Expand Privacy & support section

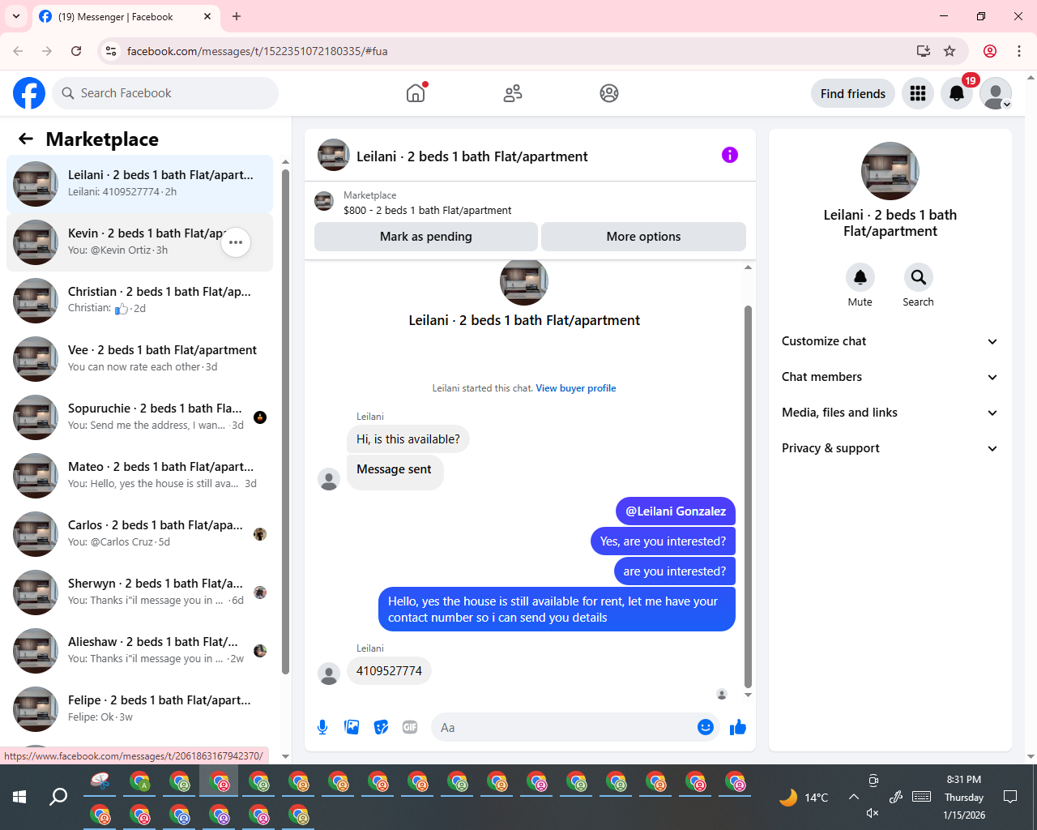[890, 448]
